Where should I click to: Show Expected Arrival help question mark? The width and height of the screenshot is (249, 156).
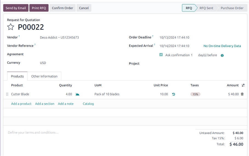tap(154, 45)
